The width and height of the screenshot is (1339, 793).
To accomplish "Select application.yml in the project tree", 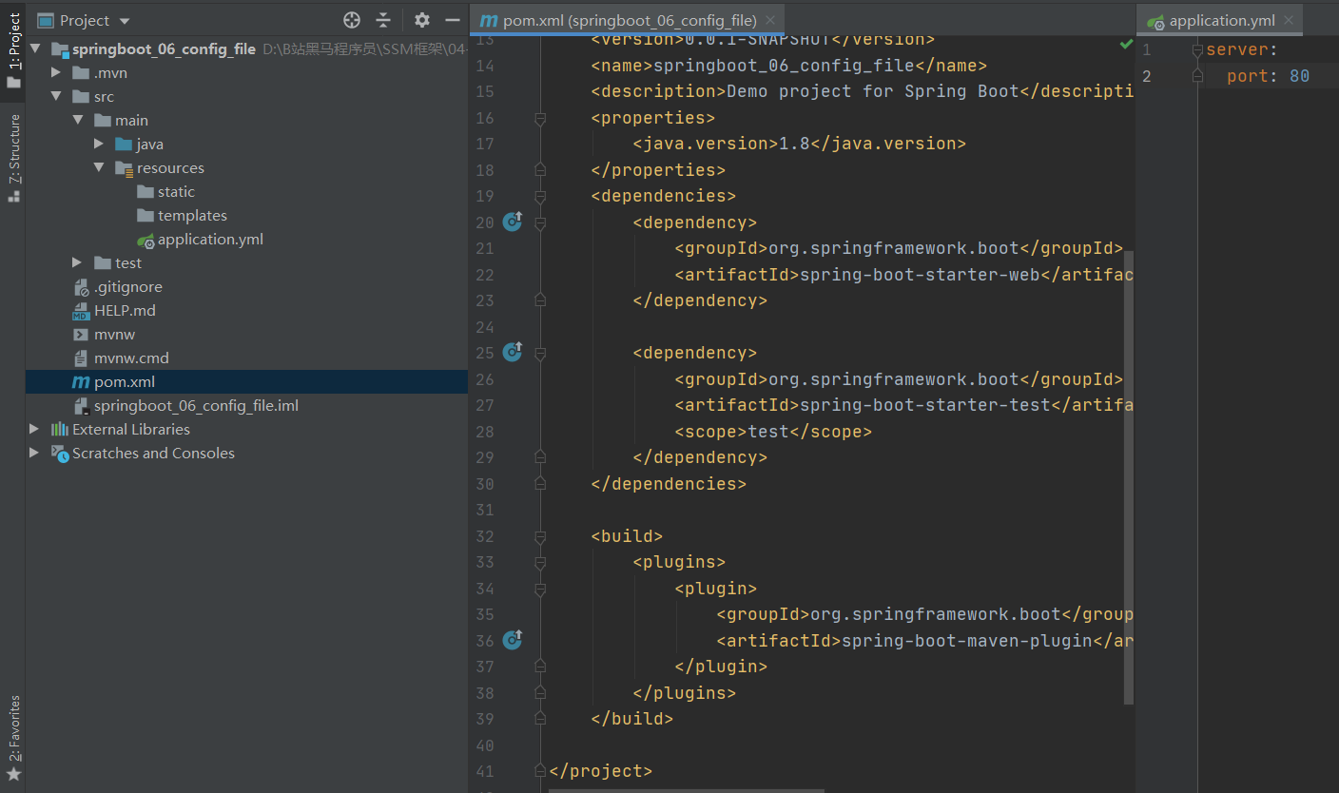I will (210, 240).
